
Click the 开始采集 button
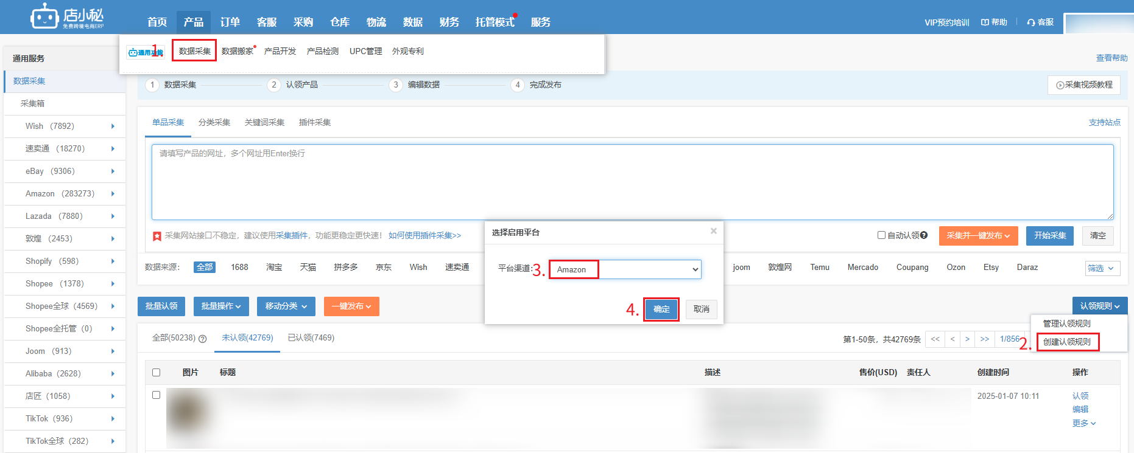(1050, 236)
